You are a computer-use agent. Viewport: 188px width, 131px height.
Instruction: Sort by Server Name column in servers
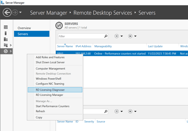tap(65, 46)
